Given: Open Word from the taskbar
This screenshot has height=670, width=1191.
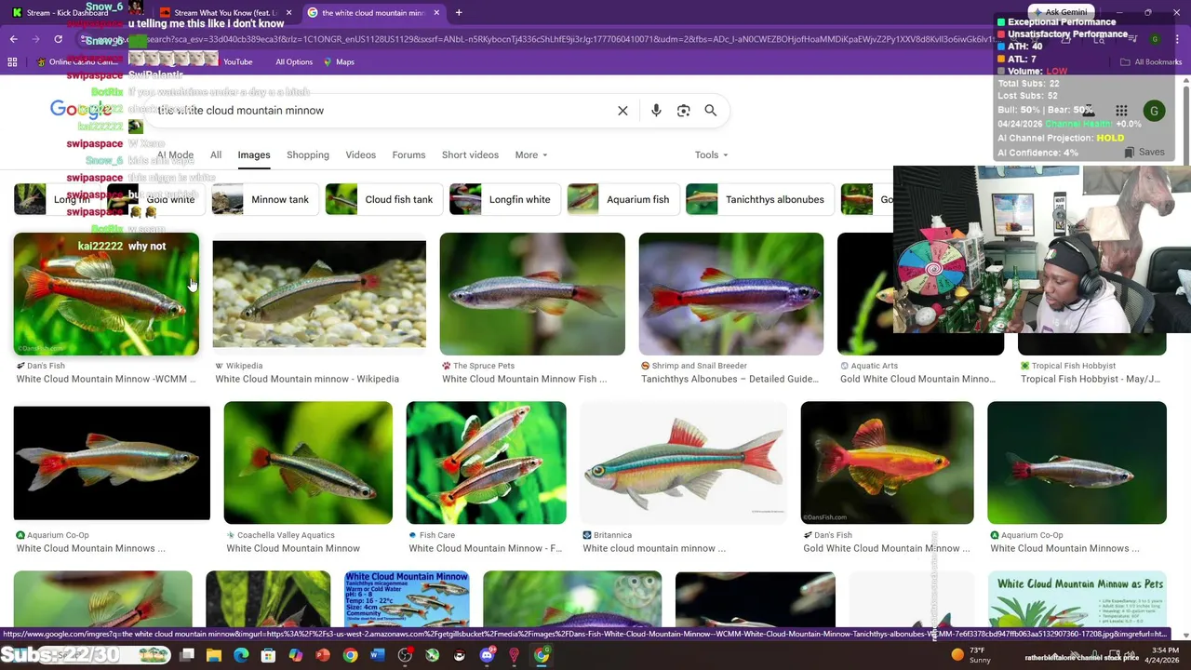Looking at the screenshot, I should pos(378,655).
